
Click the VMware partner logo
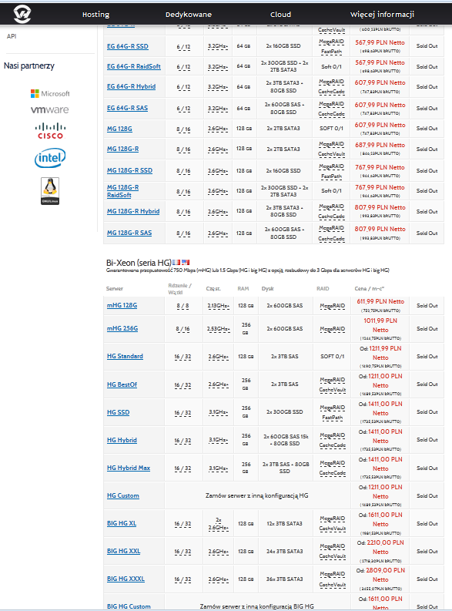[50, 110]
